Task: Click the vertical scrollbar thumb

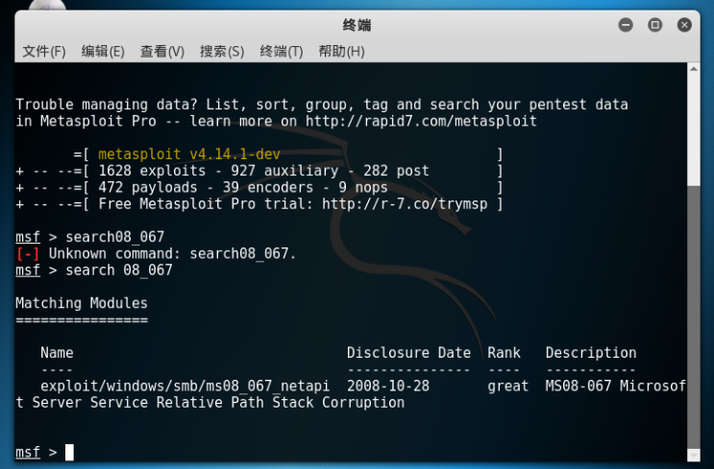Action: [x=694, y=317]
